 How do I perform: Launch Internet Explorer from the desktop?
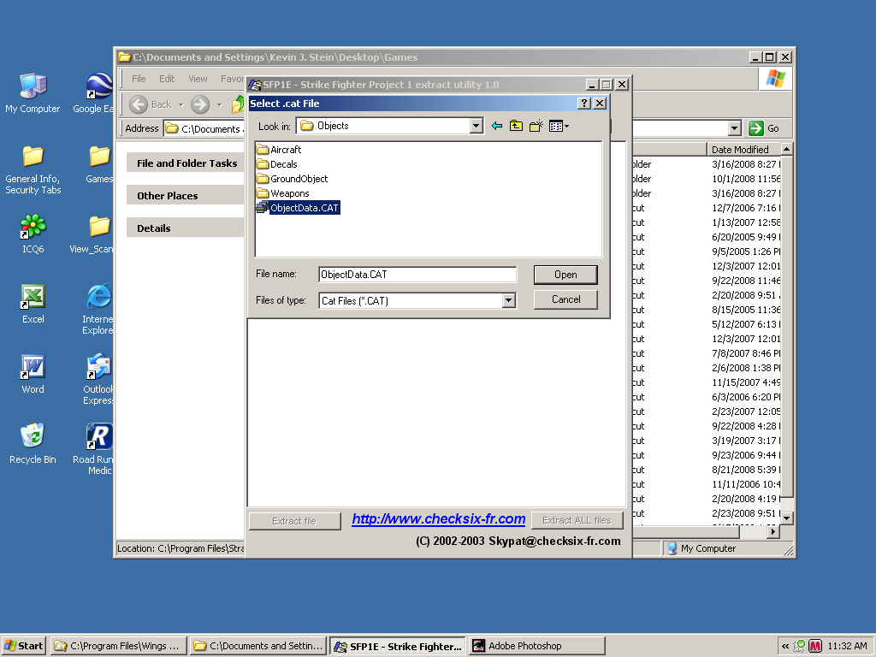[98, 309]
